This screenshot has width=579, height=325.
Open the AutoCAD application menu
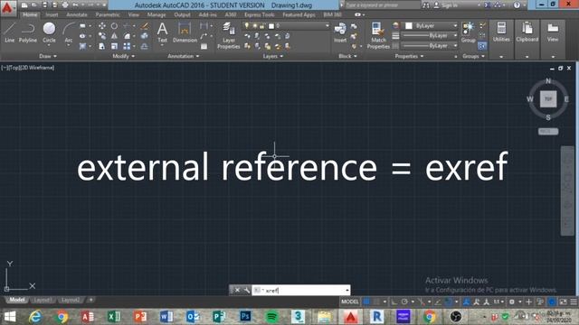tap(7, 7)
